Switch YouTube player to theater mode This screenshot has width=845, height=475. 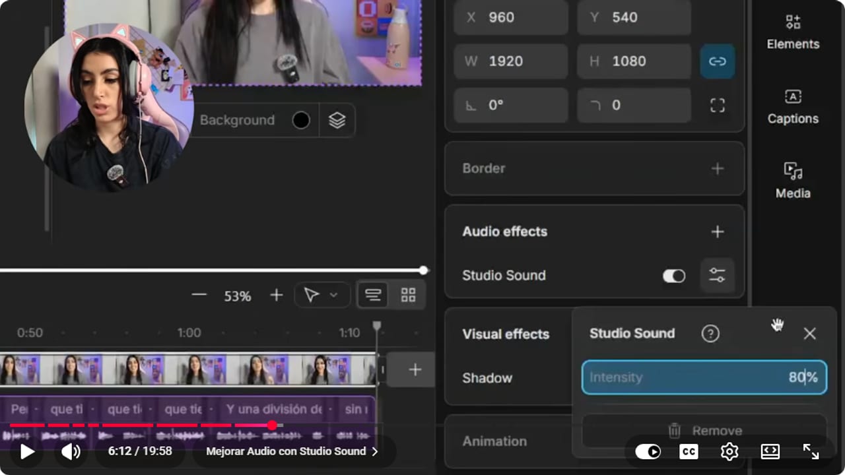click(x=770, y=451)
